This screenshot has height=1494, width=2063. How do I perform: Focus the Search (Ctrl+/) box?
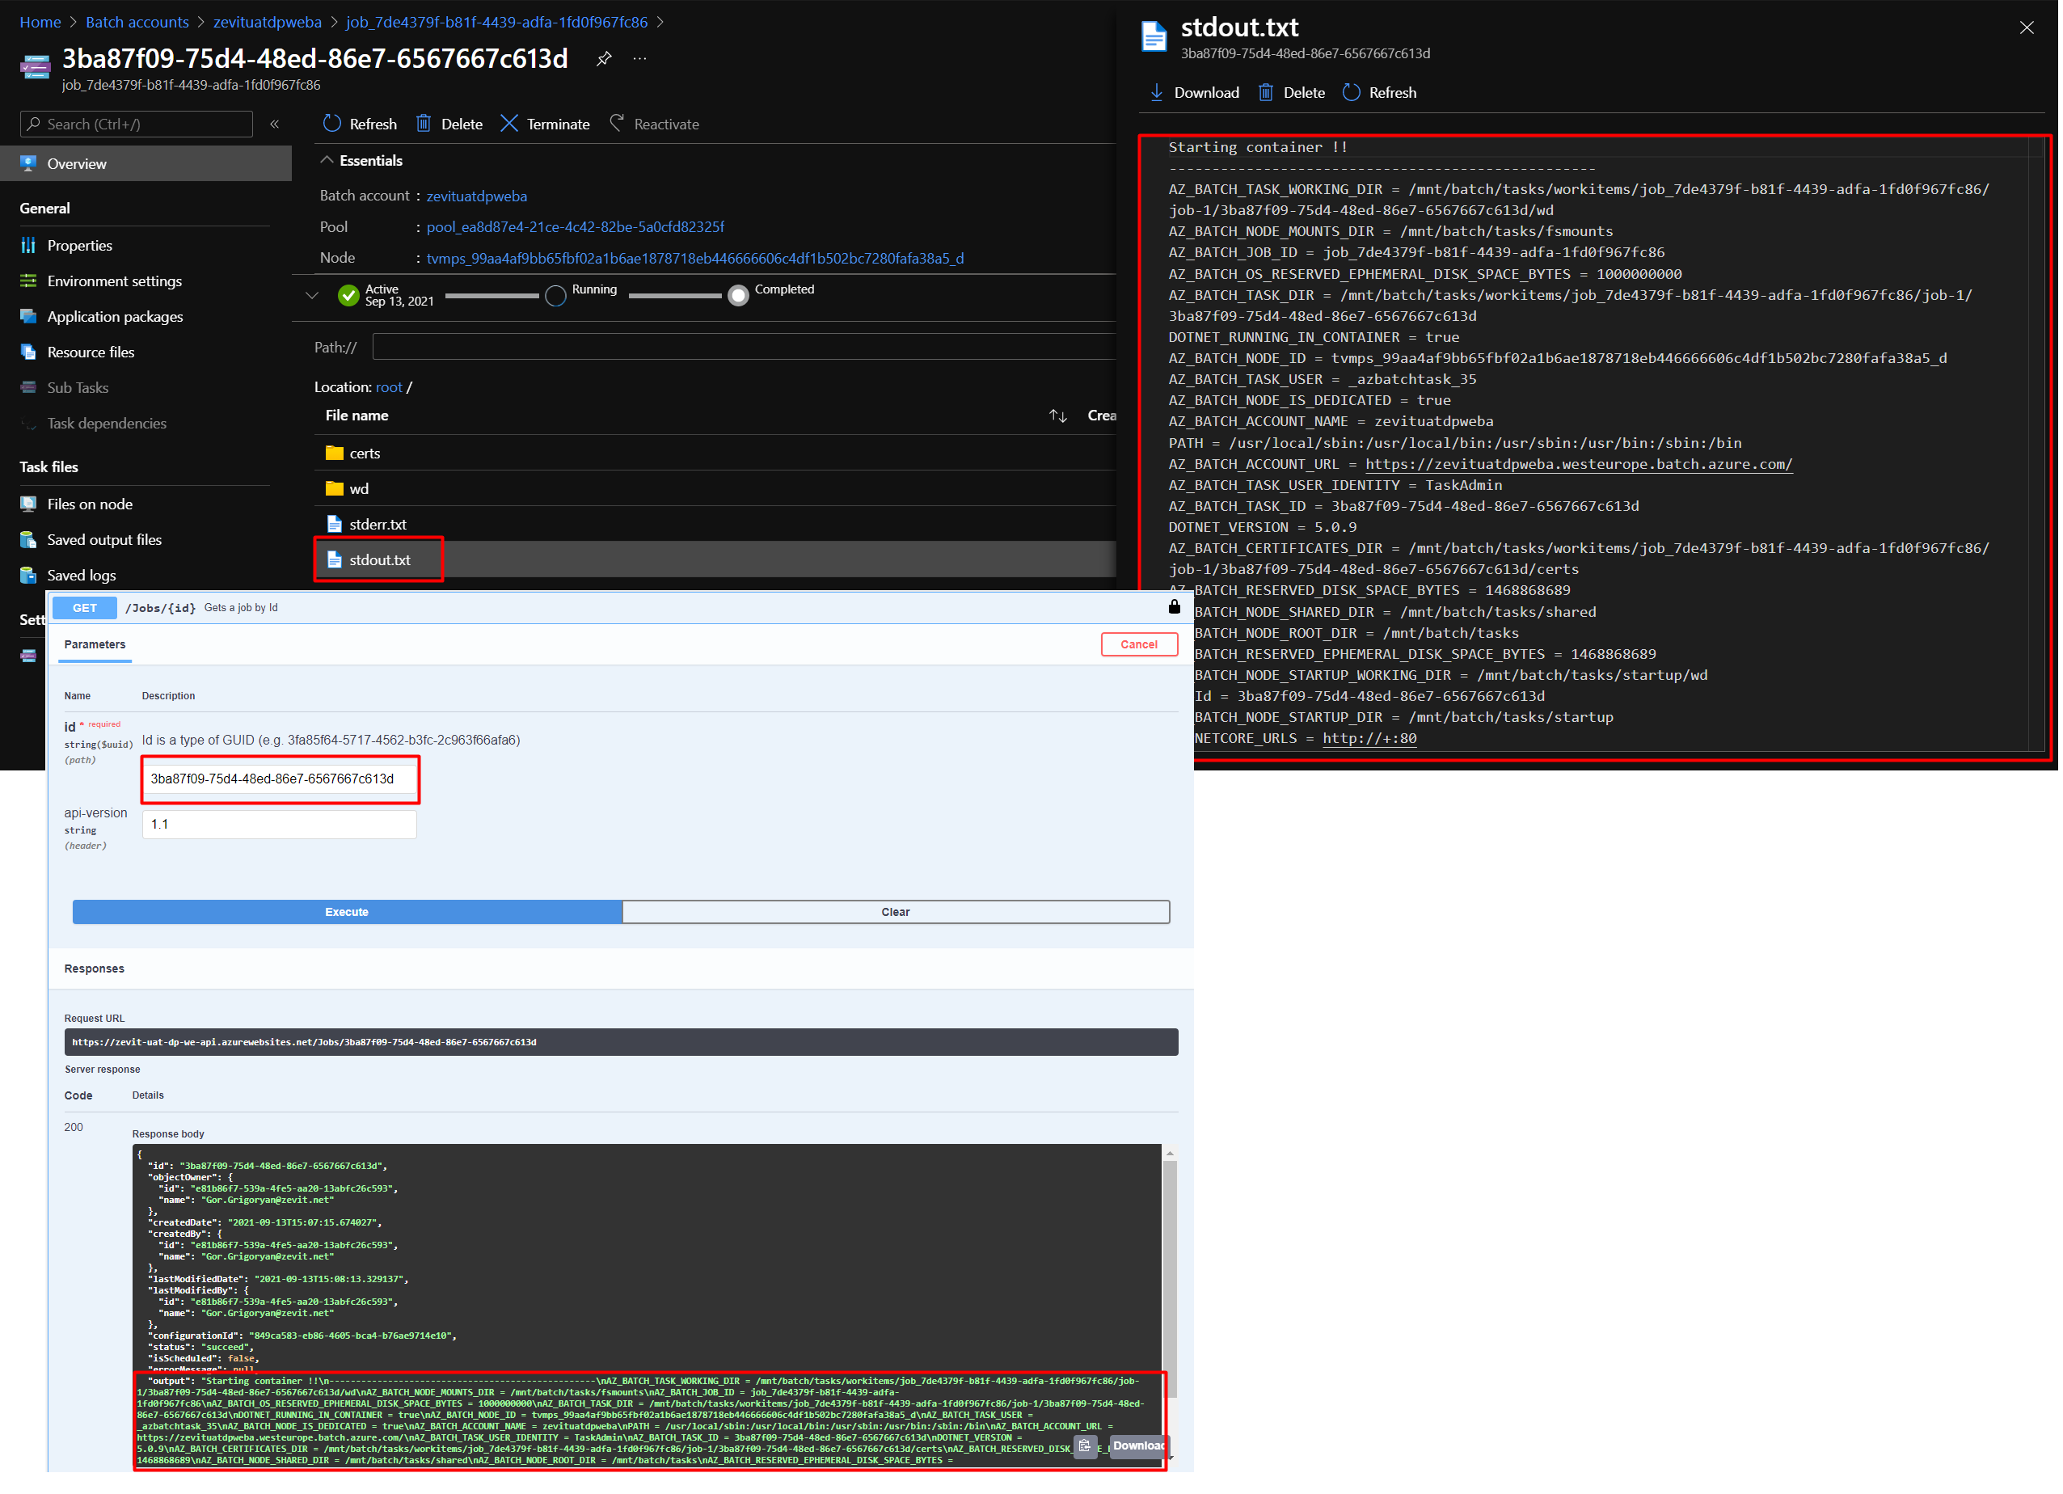(137, 124)
